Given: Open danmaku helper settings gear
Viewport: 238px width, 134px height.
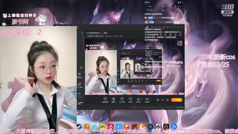Looking at the screenshot, I should pos(180,2).
